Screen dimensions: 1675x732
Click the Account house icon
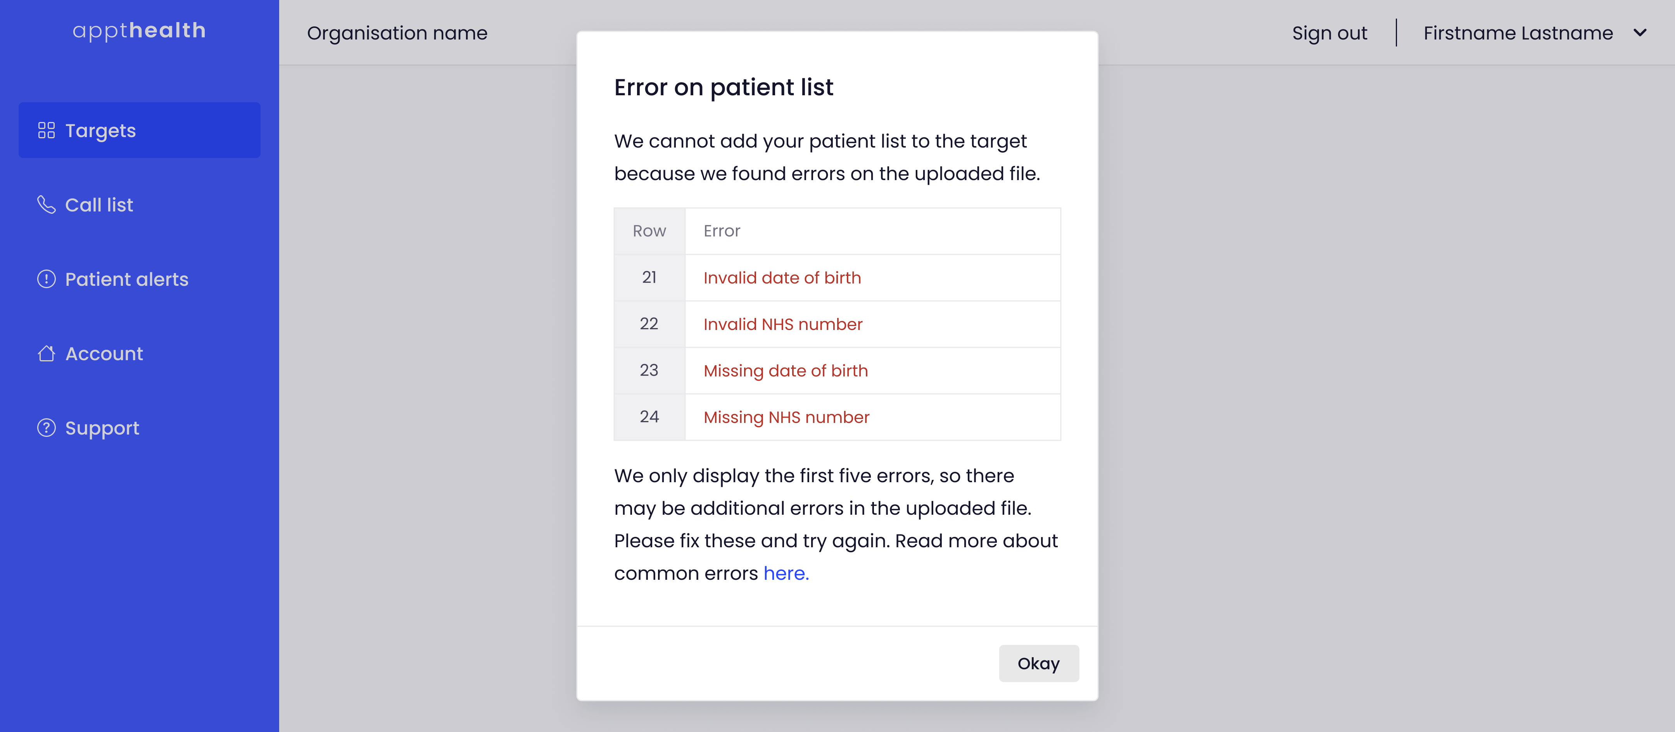(x=46, y=353)
